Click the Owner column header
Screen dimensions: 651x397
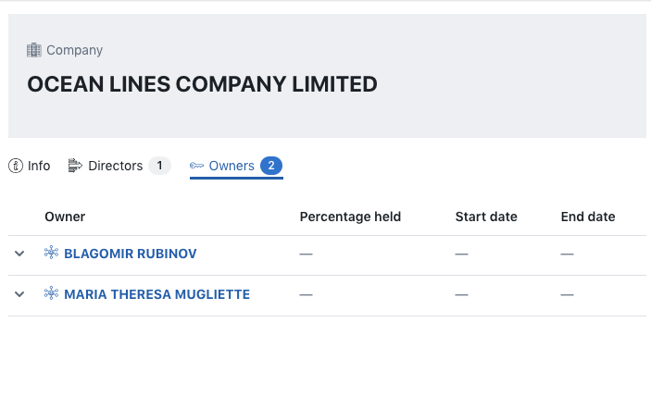[65, 217]
